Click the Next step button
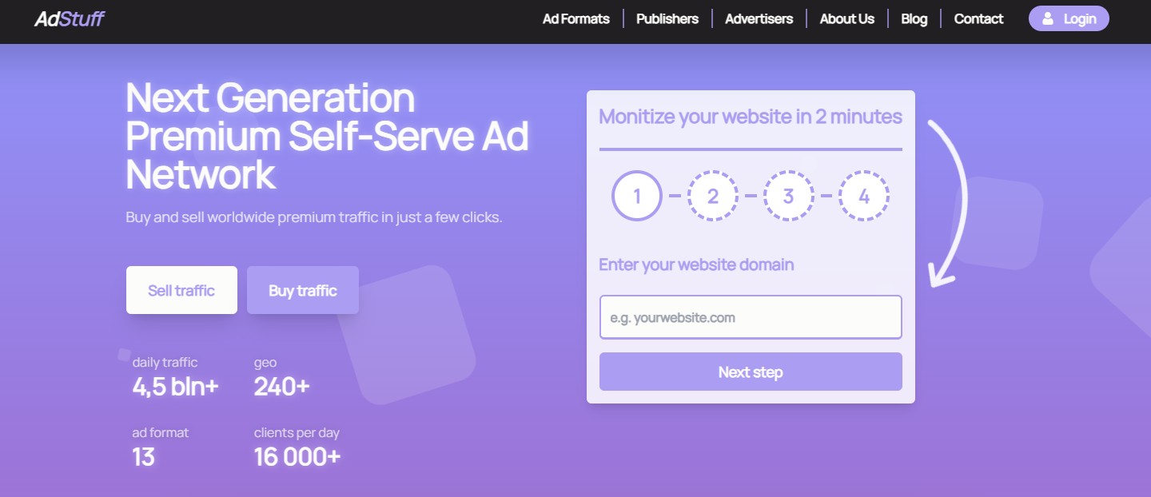This screenshot has width=1151, height=497. tap(750, 372)
